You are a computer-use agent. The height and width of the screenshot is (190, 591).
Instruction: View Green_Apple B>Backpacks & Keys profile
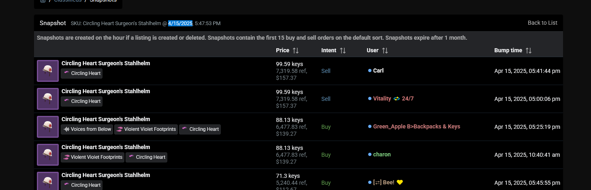(x=416, y=126)
